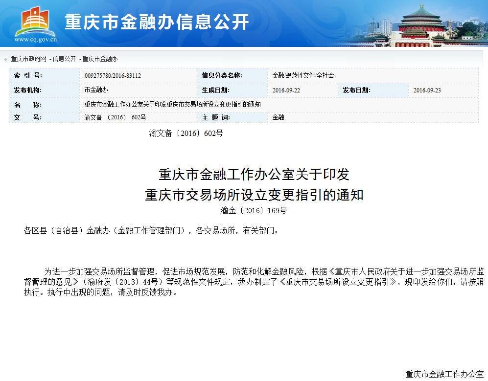Click the breadcrumb arrow icon
The width and height of the screenshot is (488, 381).
click(5, 59)
